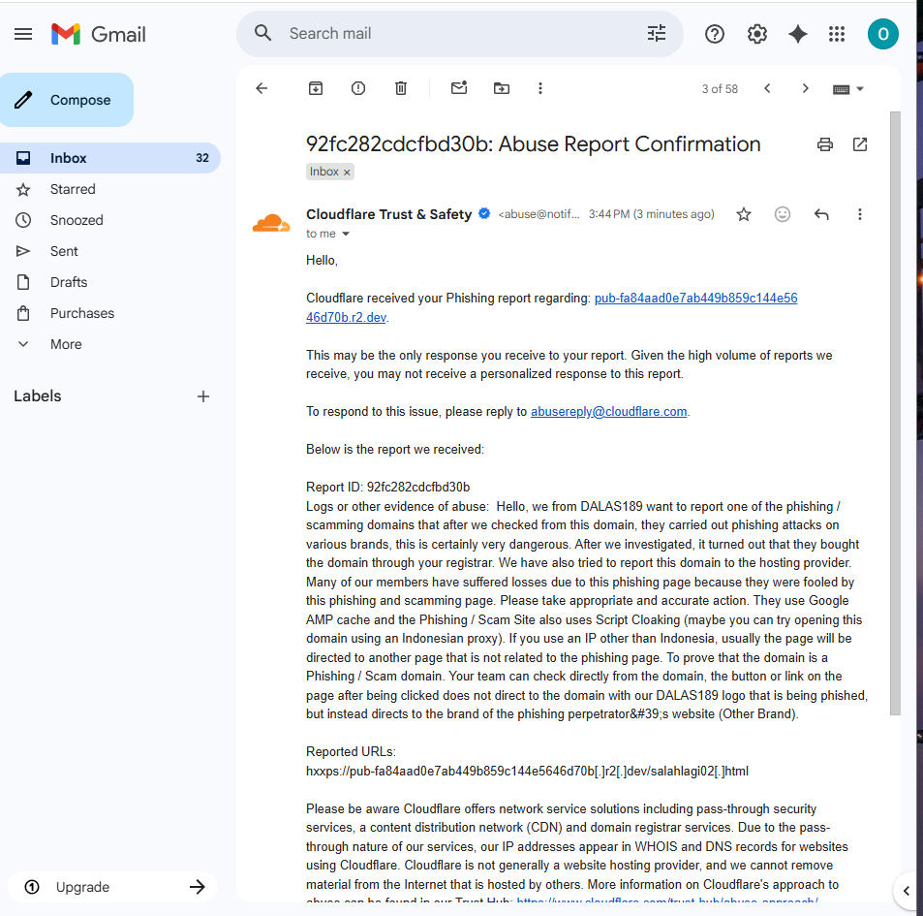Open message More options menu

click(859, 214)
